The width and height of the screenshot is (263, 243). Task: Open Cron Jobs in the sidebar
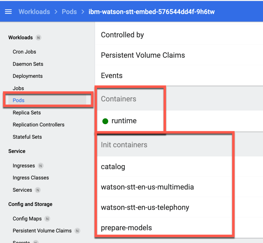click(24, 52)
